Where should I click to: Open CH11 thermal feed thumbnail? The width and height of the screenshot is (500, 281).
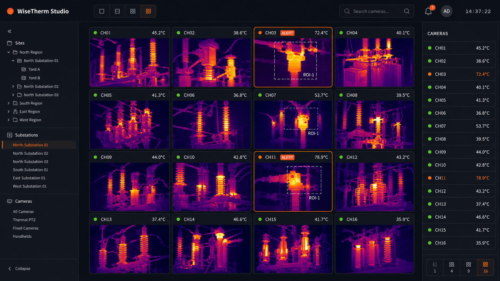[293, 187]
